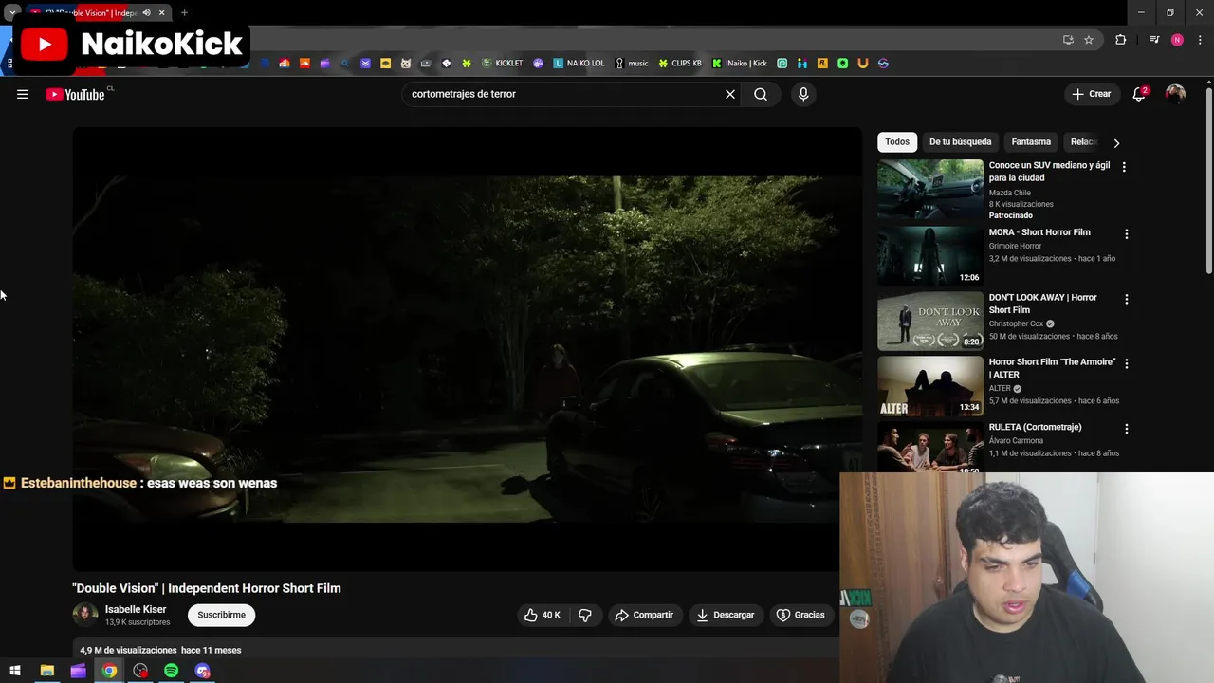This screenshot has width=1214, height=683.
Task: Click the video player area
Action: (x=468, y=349)
